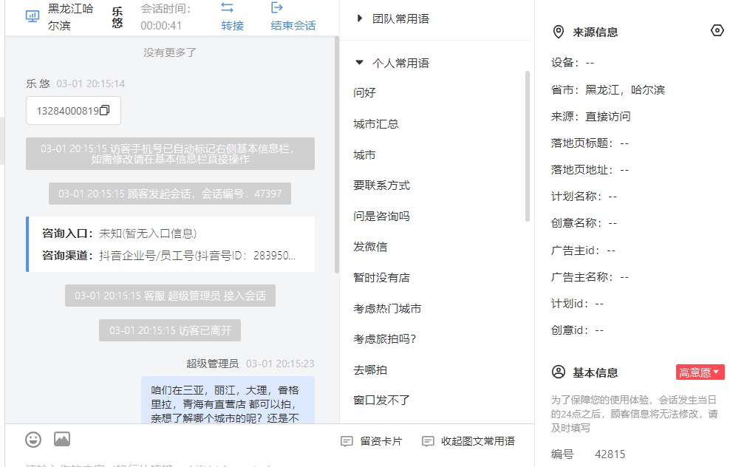
Task: Click the 落地页标题 row
Action: coord(590,143)
